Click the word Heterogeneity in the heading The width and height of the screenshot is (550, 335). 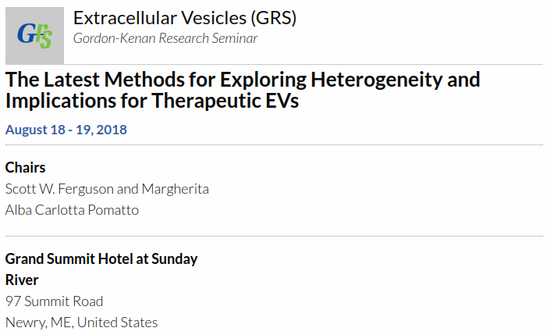pos(377,80)
